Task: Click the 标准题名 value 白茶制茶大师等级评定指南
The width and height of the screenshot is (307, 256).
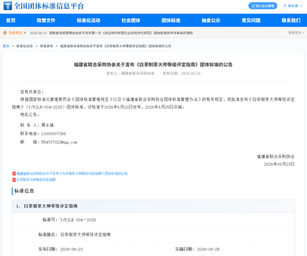Action: click(85, 234)
